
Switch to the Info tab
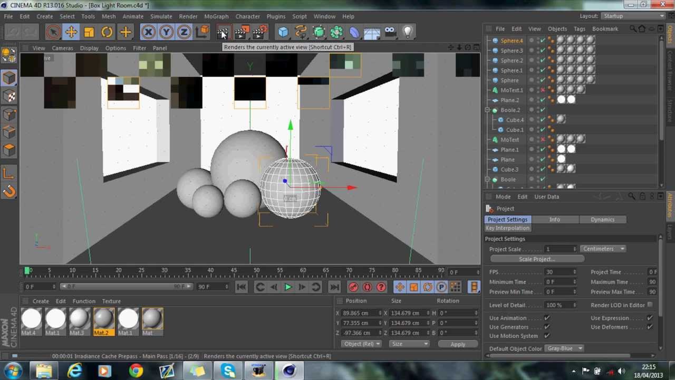[x=554, y=220]
